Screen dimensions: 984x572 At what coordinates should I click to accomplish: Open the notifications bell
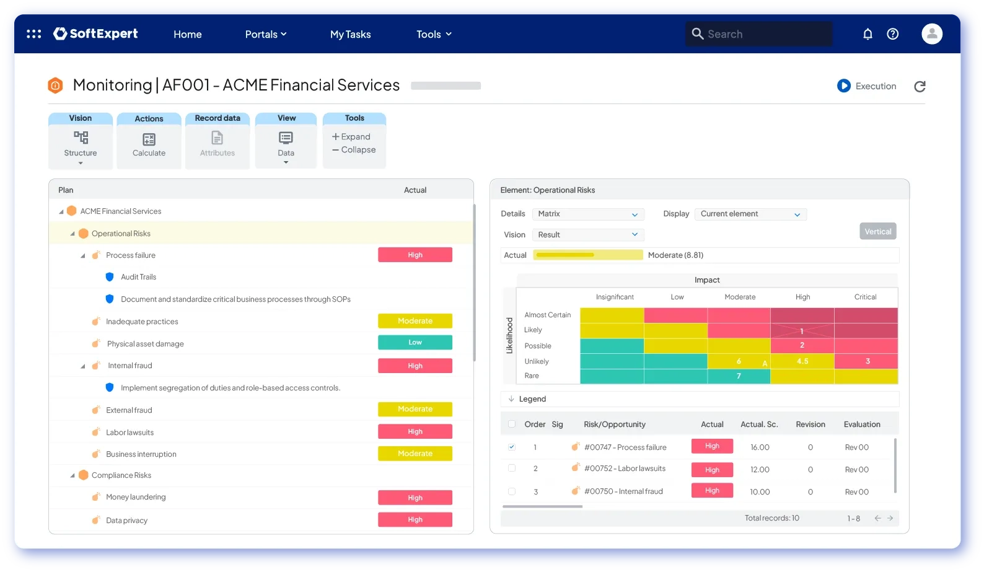(868, 34)
